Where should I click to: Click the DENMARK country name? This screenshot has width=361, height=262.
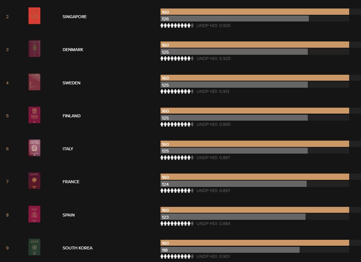click(73, 50)
